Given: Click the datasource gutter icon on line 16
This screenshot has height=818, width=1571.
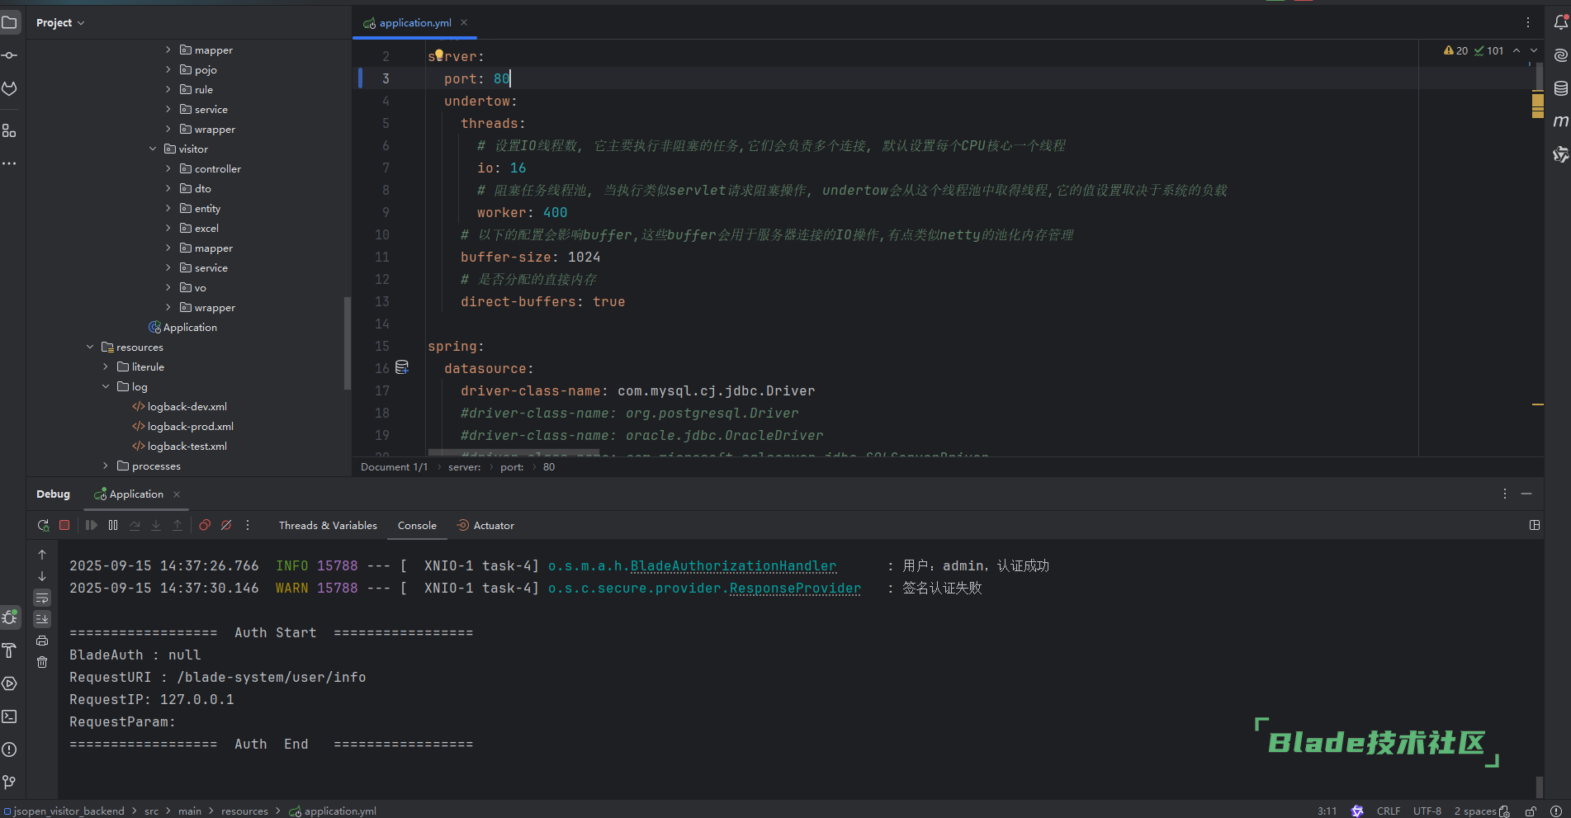Looking at the screenshot, I should pyautogui.click(x=402, y=367).
